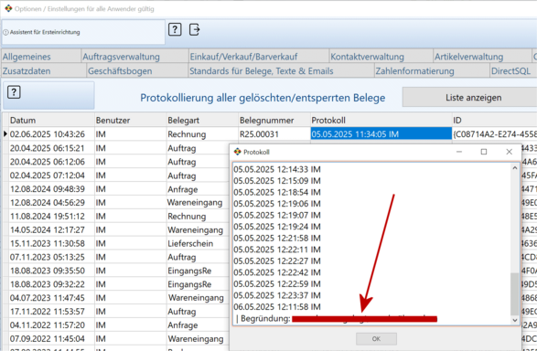The width and height of the screenshot is (537, 351).
Task: Click the Begründung line in Protokoll
Action: tap(337, 318)
